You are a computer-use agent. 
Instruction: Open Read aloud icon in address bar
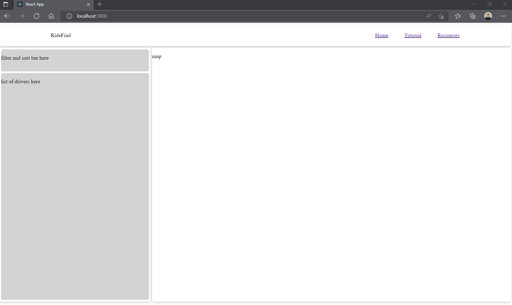point(429,16)
